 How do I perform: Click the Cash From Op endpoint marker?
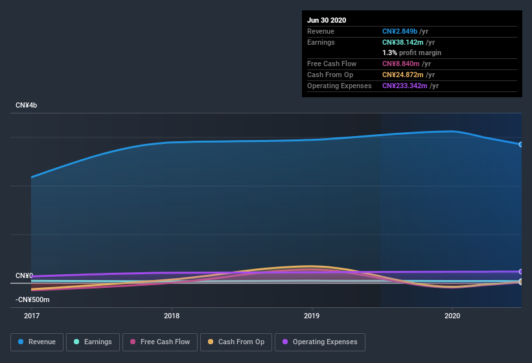point(521,282)
